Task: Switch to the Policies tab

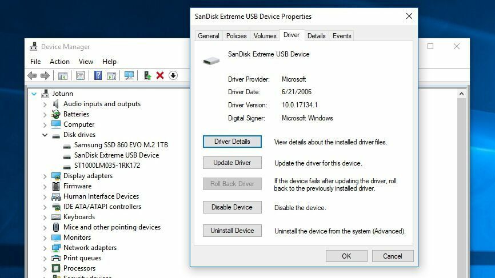Action: pos(237,36)
